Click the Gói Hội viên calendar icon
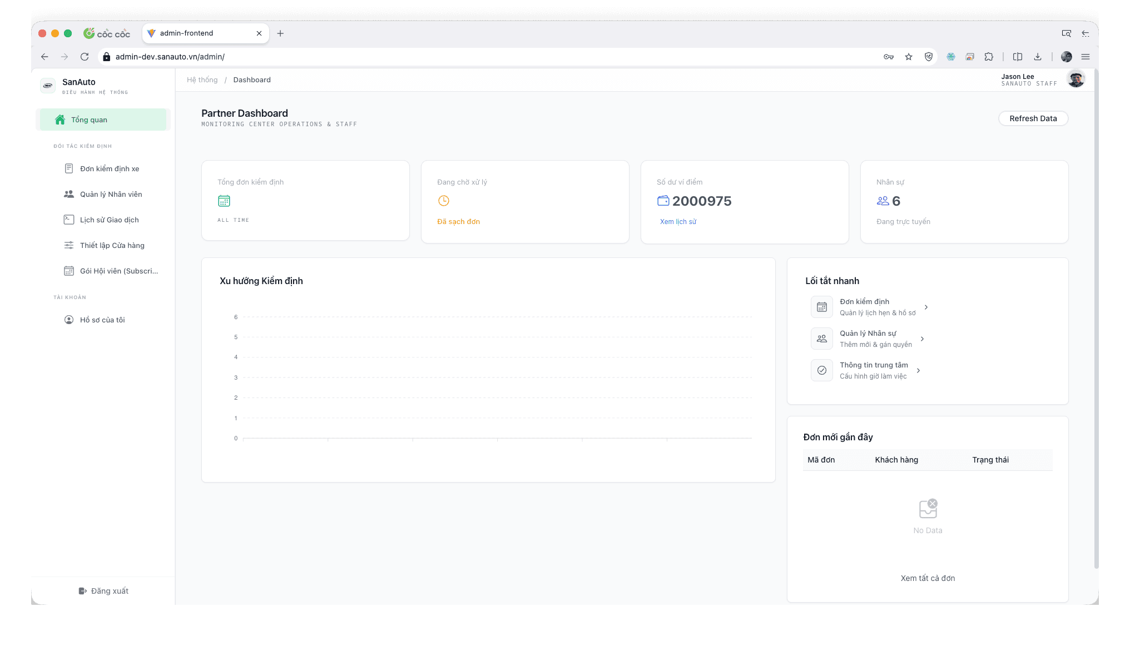 pos(69,271)
